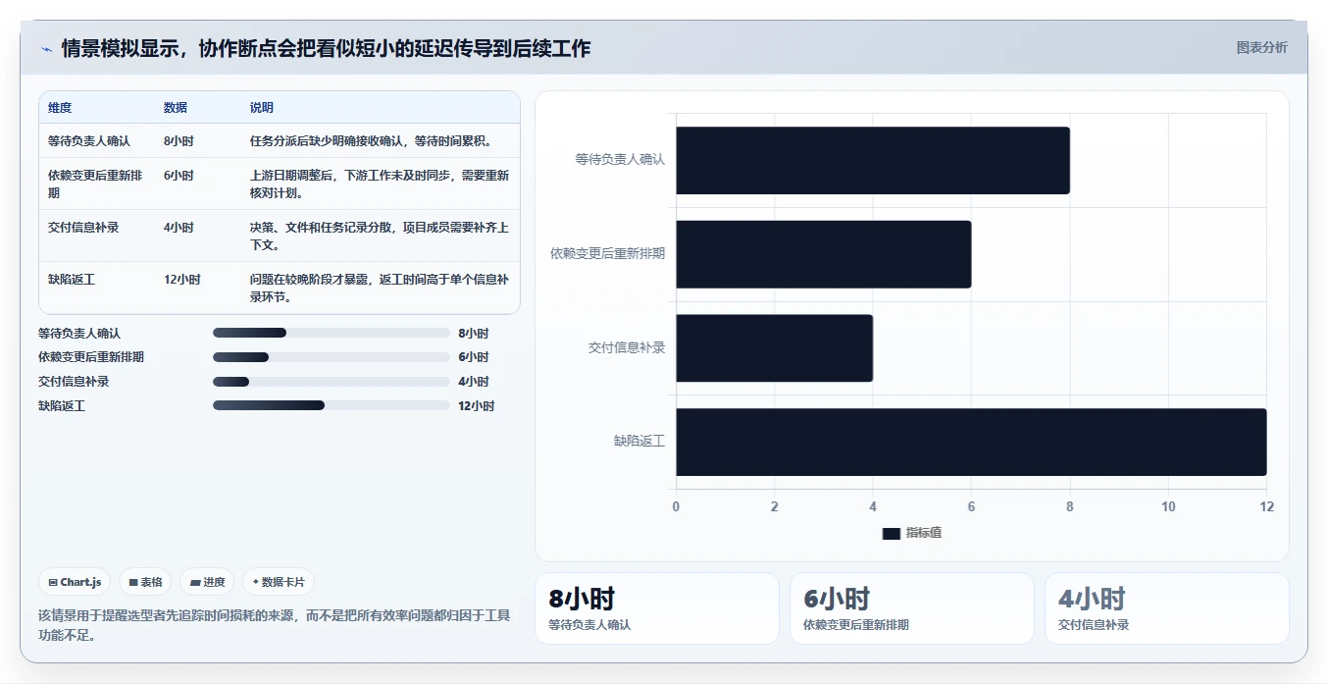
Task: Click the 缺陷返工 label on chart axis
Action: point(639,442)
